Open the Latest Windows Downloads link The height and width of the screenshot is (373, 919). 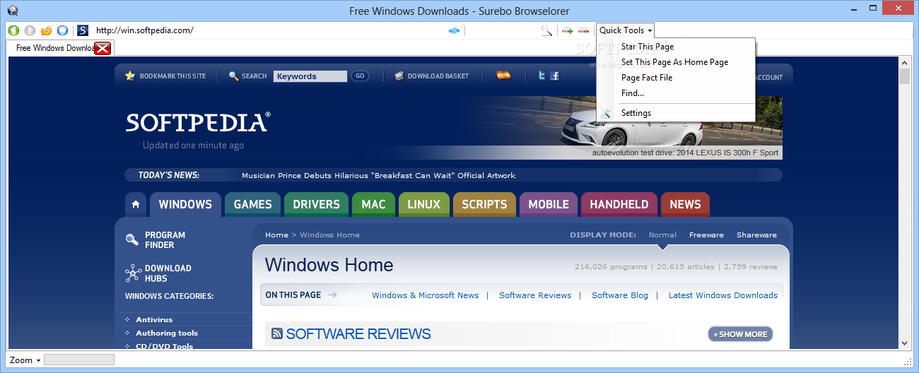[723, 295]
